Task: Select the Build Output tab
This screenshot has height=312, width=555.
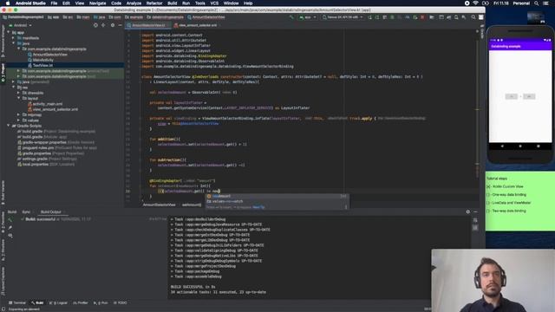Action: pyautogui.click(x=50, y=211)
